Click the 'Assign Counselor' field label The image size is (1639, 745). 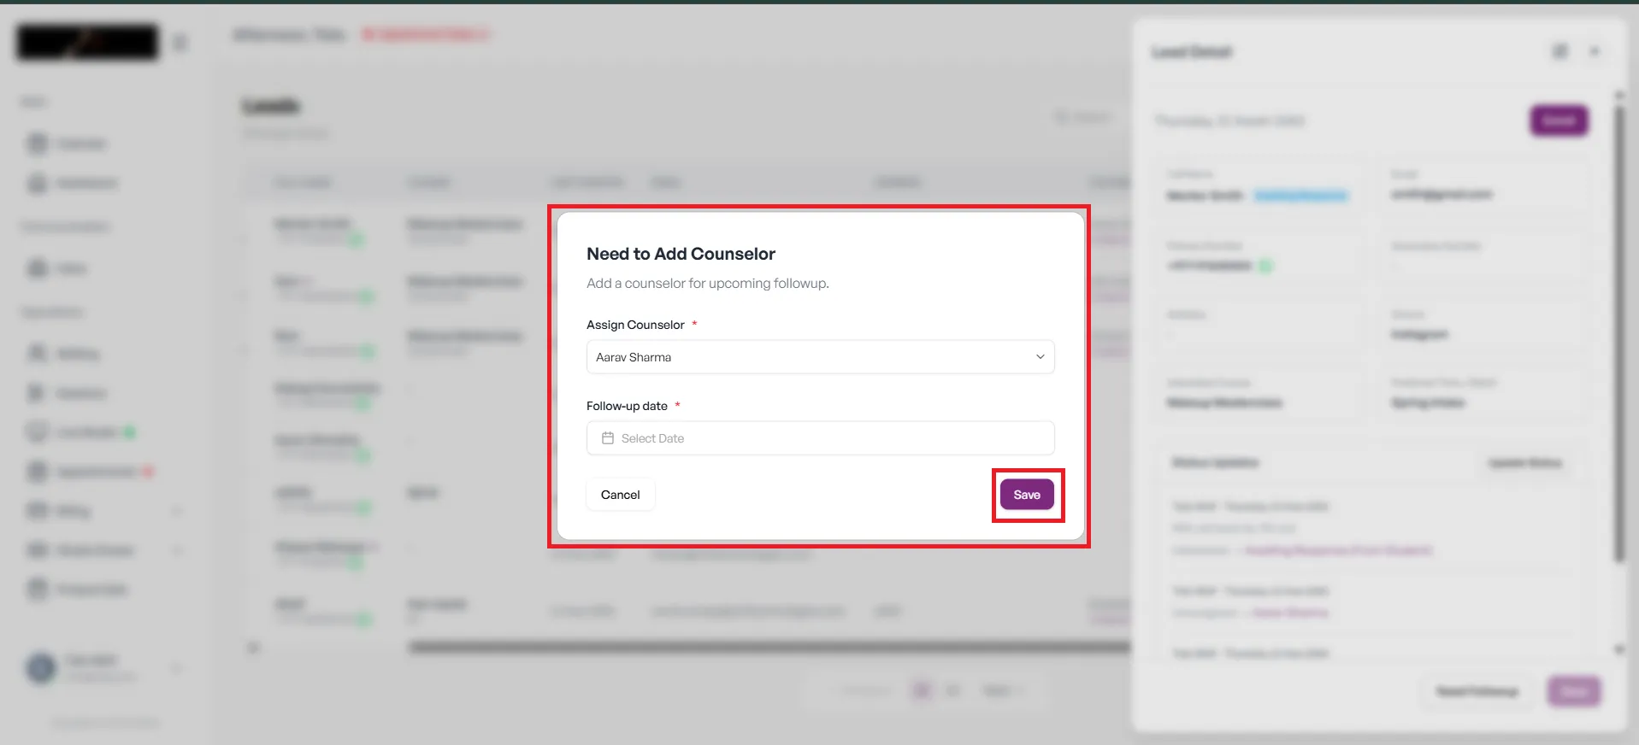click(x=635, y=325)
